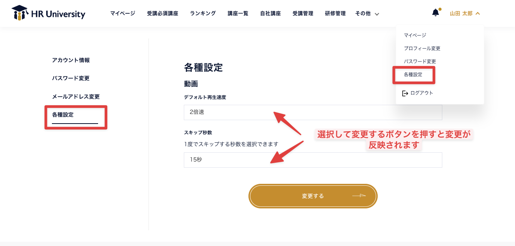Open 受講必須講座 navigation item
This screenshot has height=246, width=515.
tap(162, 13)
